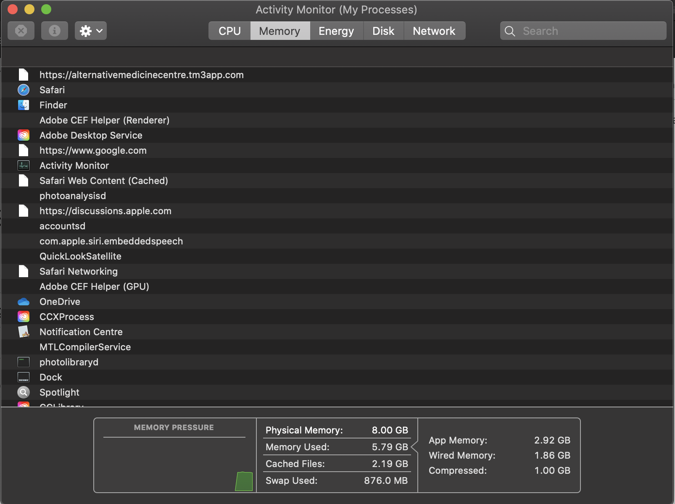The width and height of the screenshot is (675, 504).
Task: Click the Activity Monitor process icon
Action: (24, 165)
